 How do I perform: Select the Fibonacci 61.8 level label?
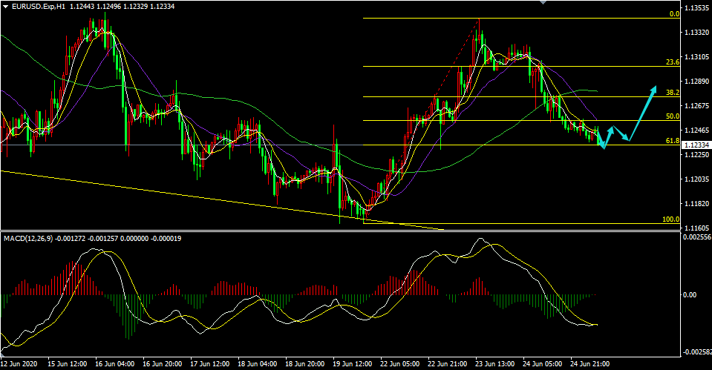(673, 141)
